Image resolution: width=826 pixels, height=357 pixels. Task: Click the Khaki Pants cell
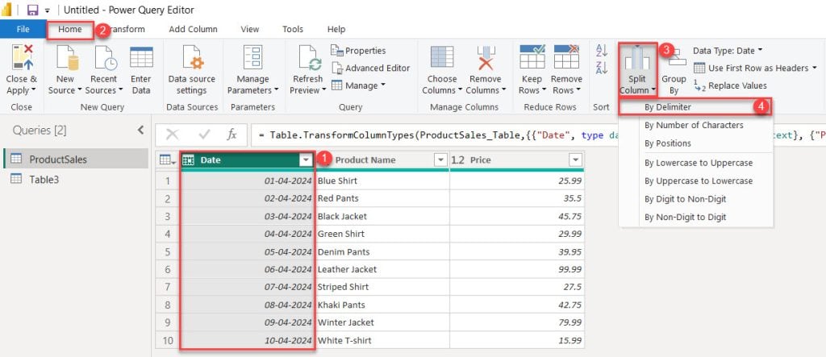click(382, 305)
